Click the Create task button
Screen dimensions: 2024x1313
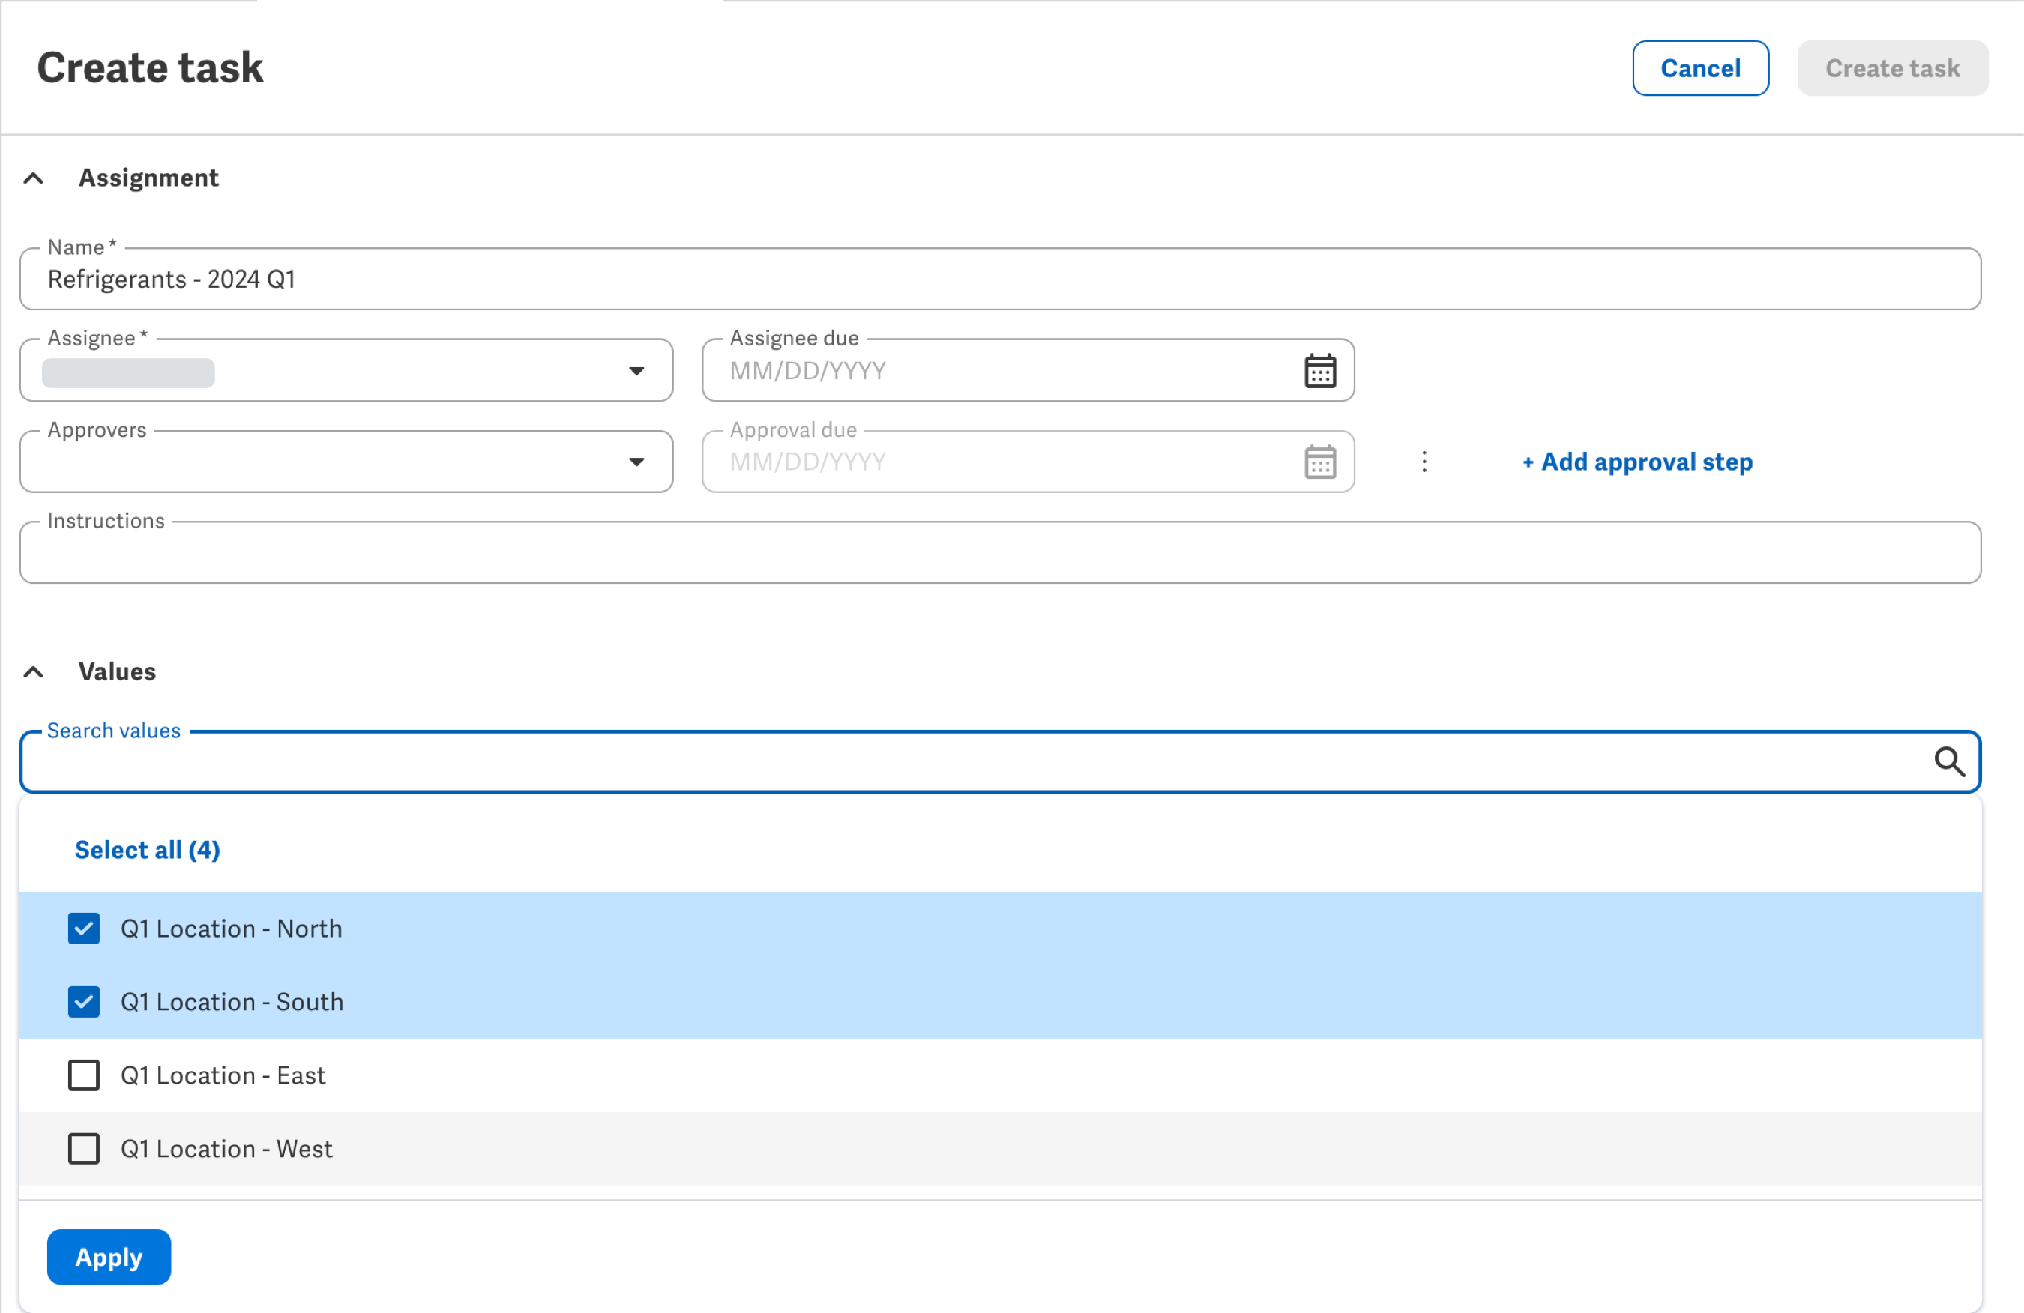1892,68
